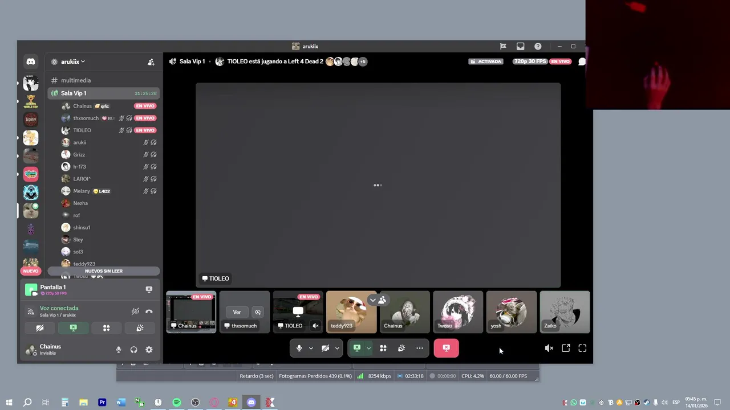Enter fullscreen icon in call view

point(582,348)
